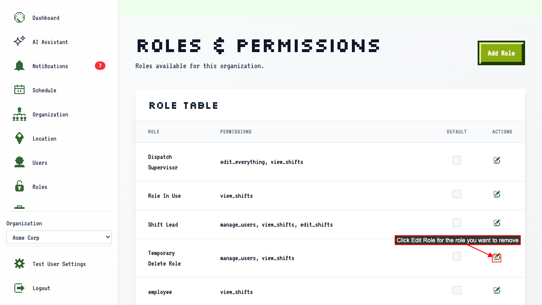Toggle default checkbox for Dispatch Supervisor
542x305 pixels.
[457, 160]
